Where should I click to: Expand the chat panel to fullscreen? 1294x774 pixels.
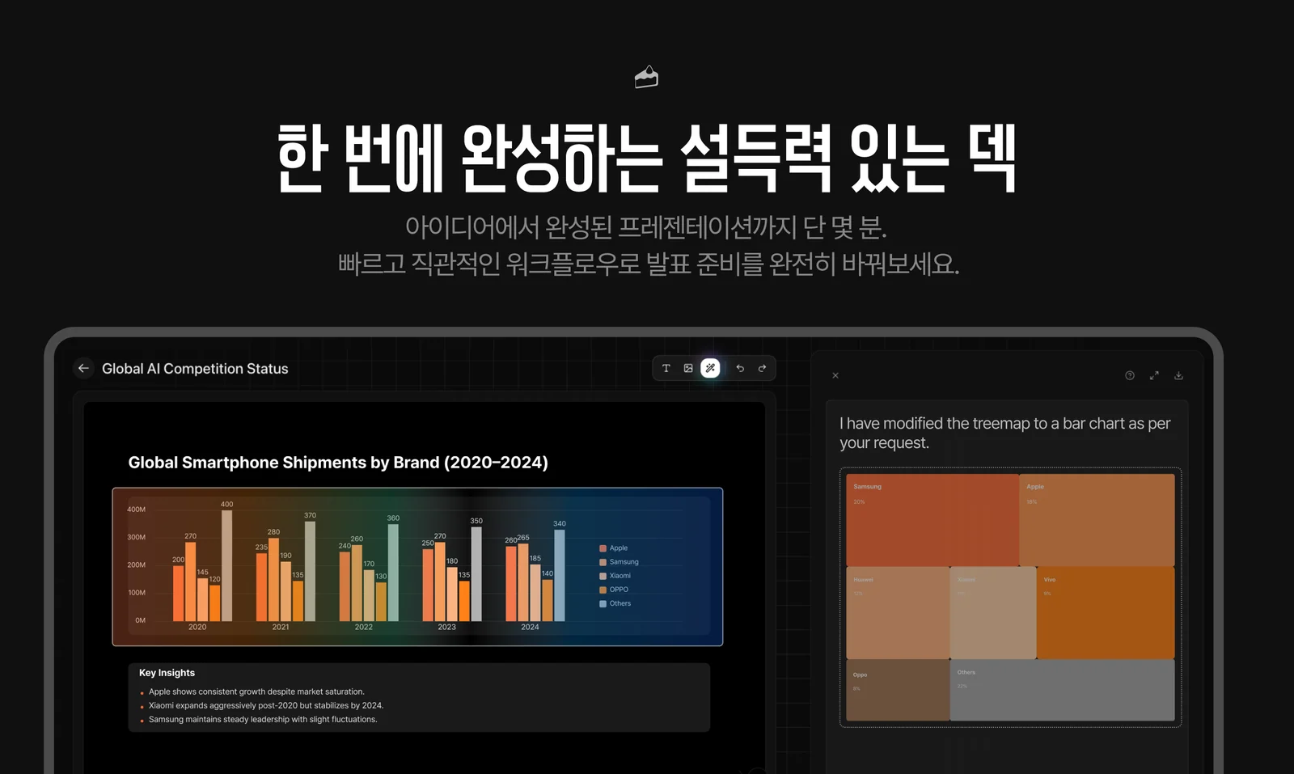pos(1154,375)
